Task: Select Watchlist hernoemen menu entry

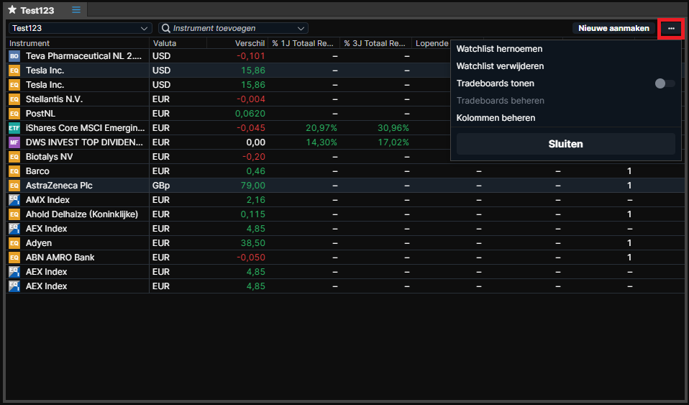Action: pos(499,49)
